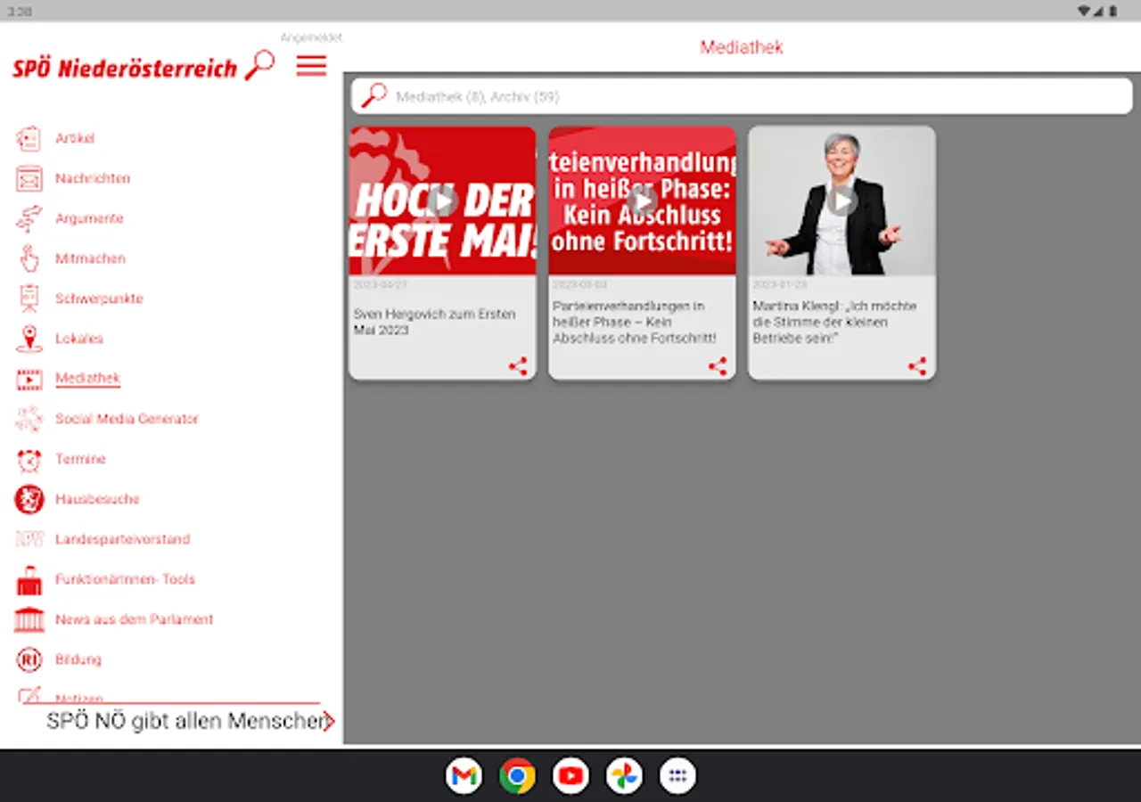Open title Sven Hergovich zum Ersten Mai 2023
Screen dimensions: 1141x802
pos(434,322)
